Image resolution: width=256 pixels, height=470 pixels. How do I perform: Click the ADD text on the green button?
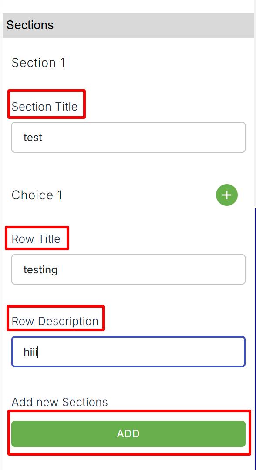(128, 434)
